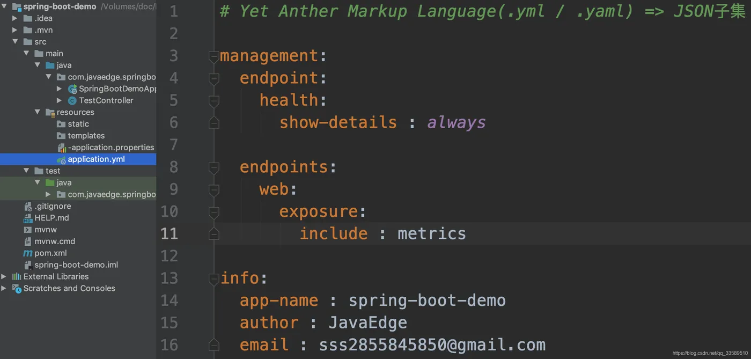Collapse the spring-boot-demo project root arrow
Image resolution: width=751 pixels, height=359 pixels.
tap(4, 6)
